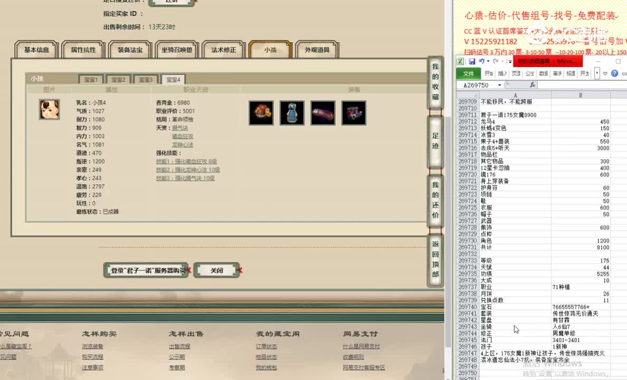Open the 页面 Page Layout ribbon tab
The width and height of the screenshot is (627, 380).
click(516, 73)
